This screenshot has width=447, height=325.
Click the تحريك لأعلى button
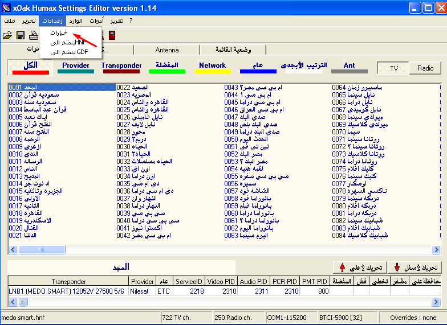360,268
